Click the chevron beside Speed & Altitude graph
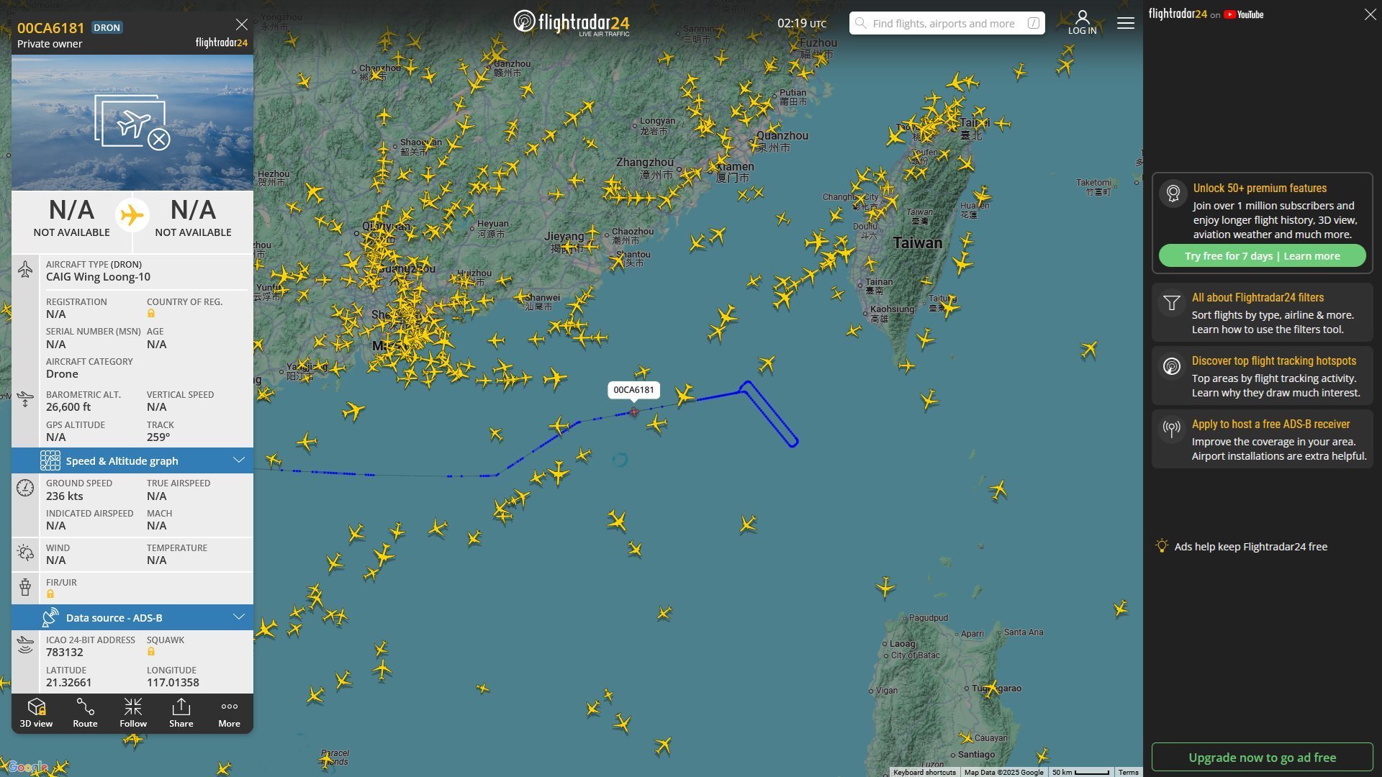Image resolution: width=1382 pixels, height=777 pixels. coord(239,460)
